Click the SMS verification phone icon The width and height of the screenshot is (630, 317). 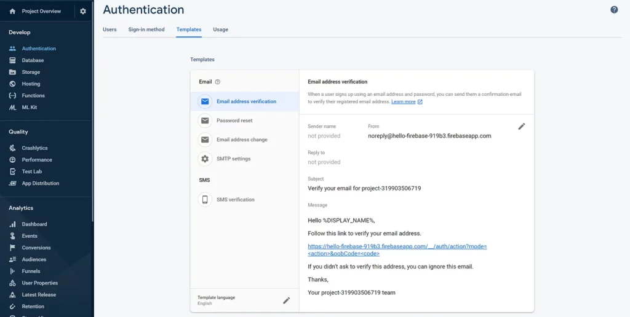click(205, 200)
